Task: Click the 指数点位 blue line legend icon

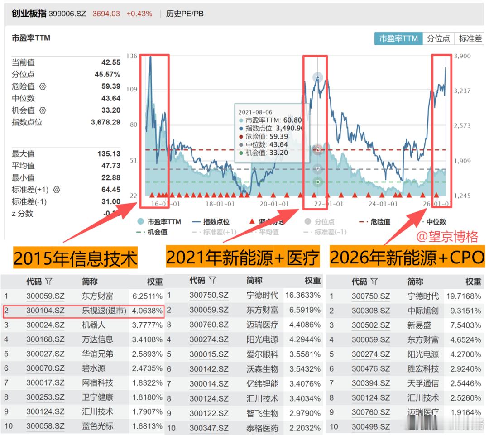Action: pyautogui.click(x=196, y=220)
